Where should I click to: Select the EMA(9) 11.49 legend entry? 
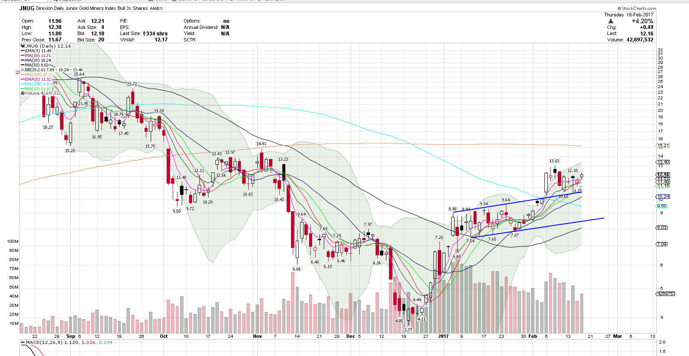[38, 51]
